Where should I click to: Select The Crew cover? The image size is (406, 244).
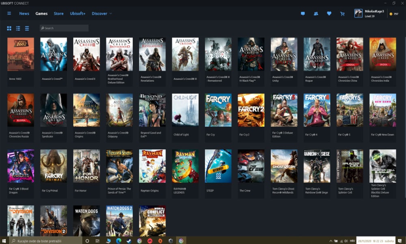pos(251,166)
